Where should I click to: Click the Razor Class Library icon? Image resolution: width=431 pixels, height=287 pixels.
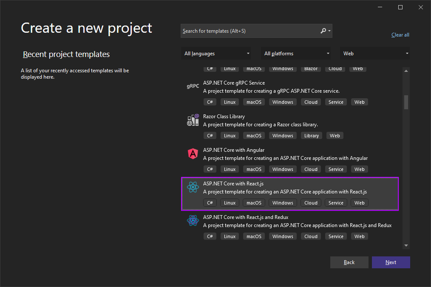(193, 120)
